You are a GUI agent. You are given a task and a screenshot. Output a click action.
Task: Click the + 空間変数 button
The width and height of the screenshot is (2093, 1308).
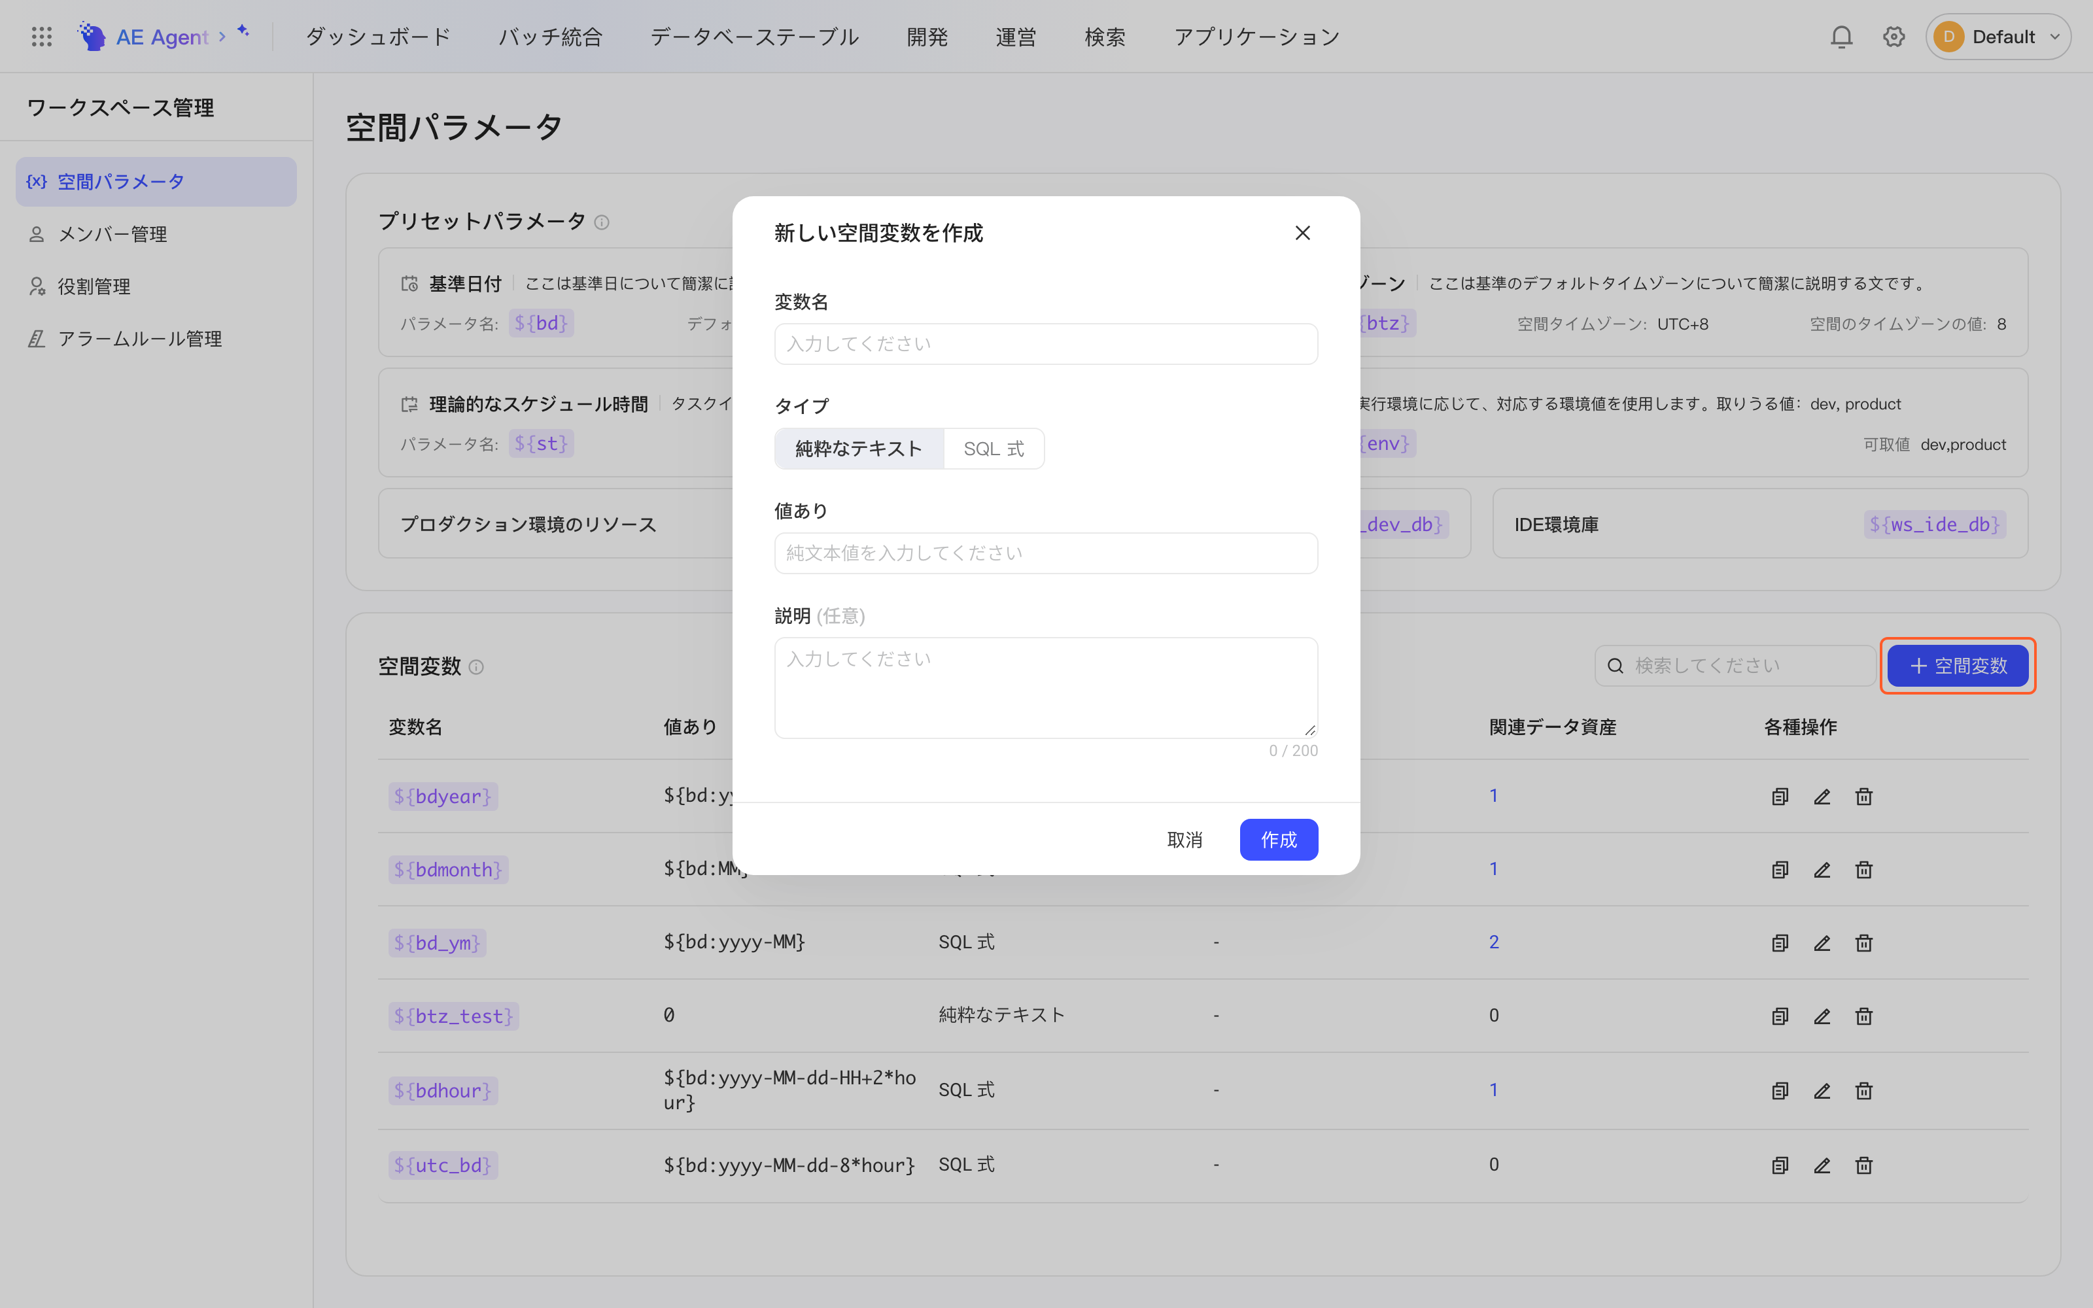(1958, 665)
